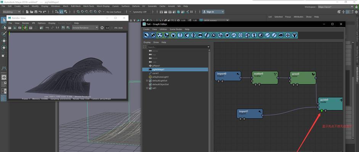Screen dimensions: 359x152
Task: Click the Rotate tool in Maya toolbox
Action: (4, 47)
